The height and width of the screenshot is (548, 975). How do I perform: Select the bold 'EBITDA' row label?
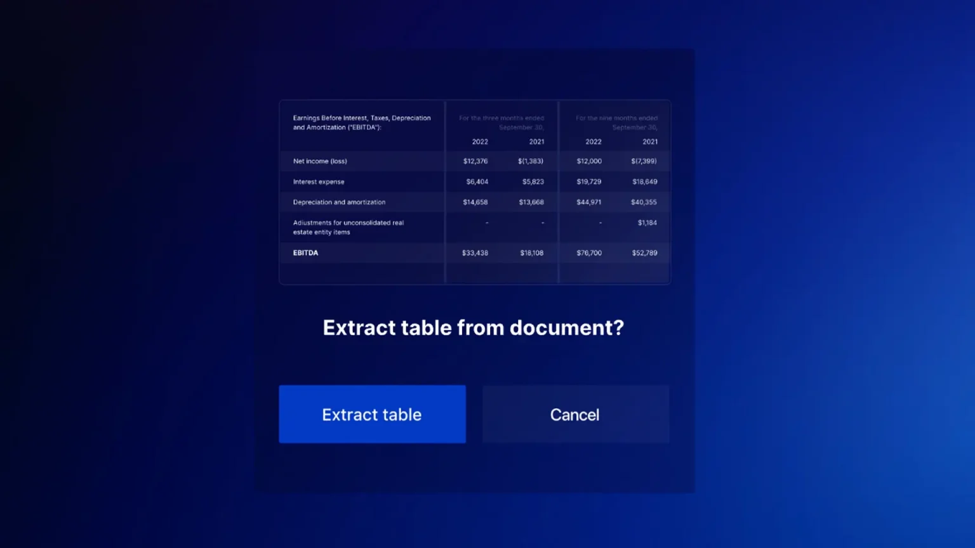tap(305, 252)
